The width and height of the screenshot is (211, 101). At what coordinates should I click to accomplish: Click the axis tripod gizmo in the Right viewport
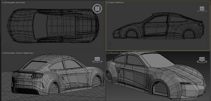point(111,45)
